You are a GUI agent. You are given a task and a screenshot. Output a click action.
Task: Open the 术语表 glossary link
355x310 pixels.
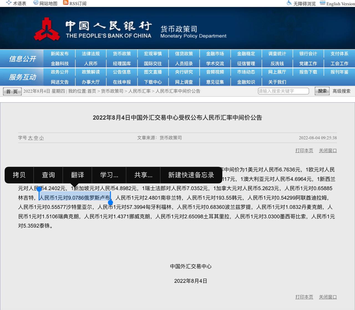click(x=19, y=3)
